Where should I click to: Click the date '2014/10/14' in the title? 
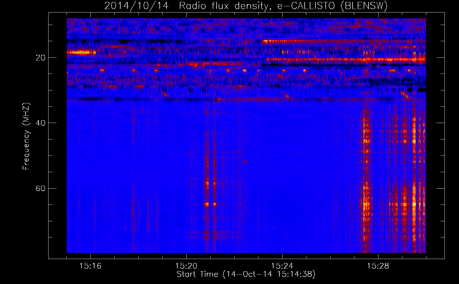136,6
